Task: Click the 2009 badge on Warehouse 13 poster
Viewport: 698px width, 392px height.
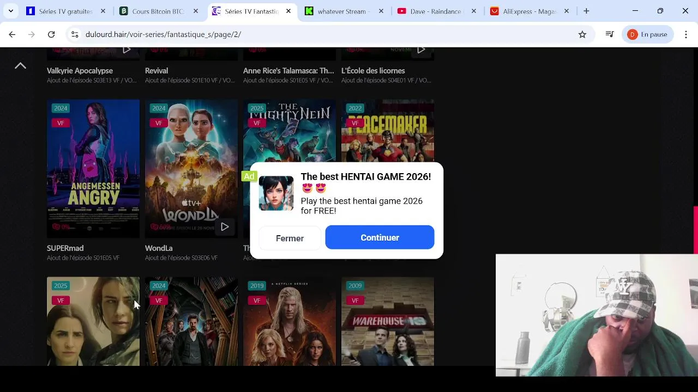Action: pos(355,286)
